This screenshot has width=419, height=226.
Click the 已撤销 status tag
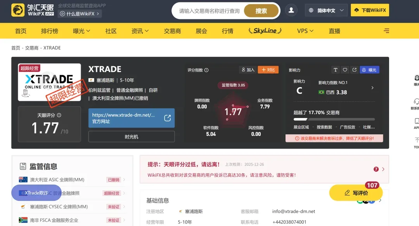point(114,180)
